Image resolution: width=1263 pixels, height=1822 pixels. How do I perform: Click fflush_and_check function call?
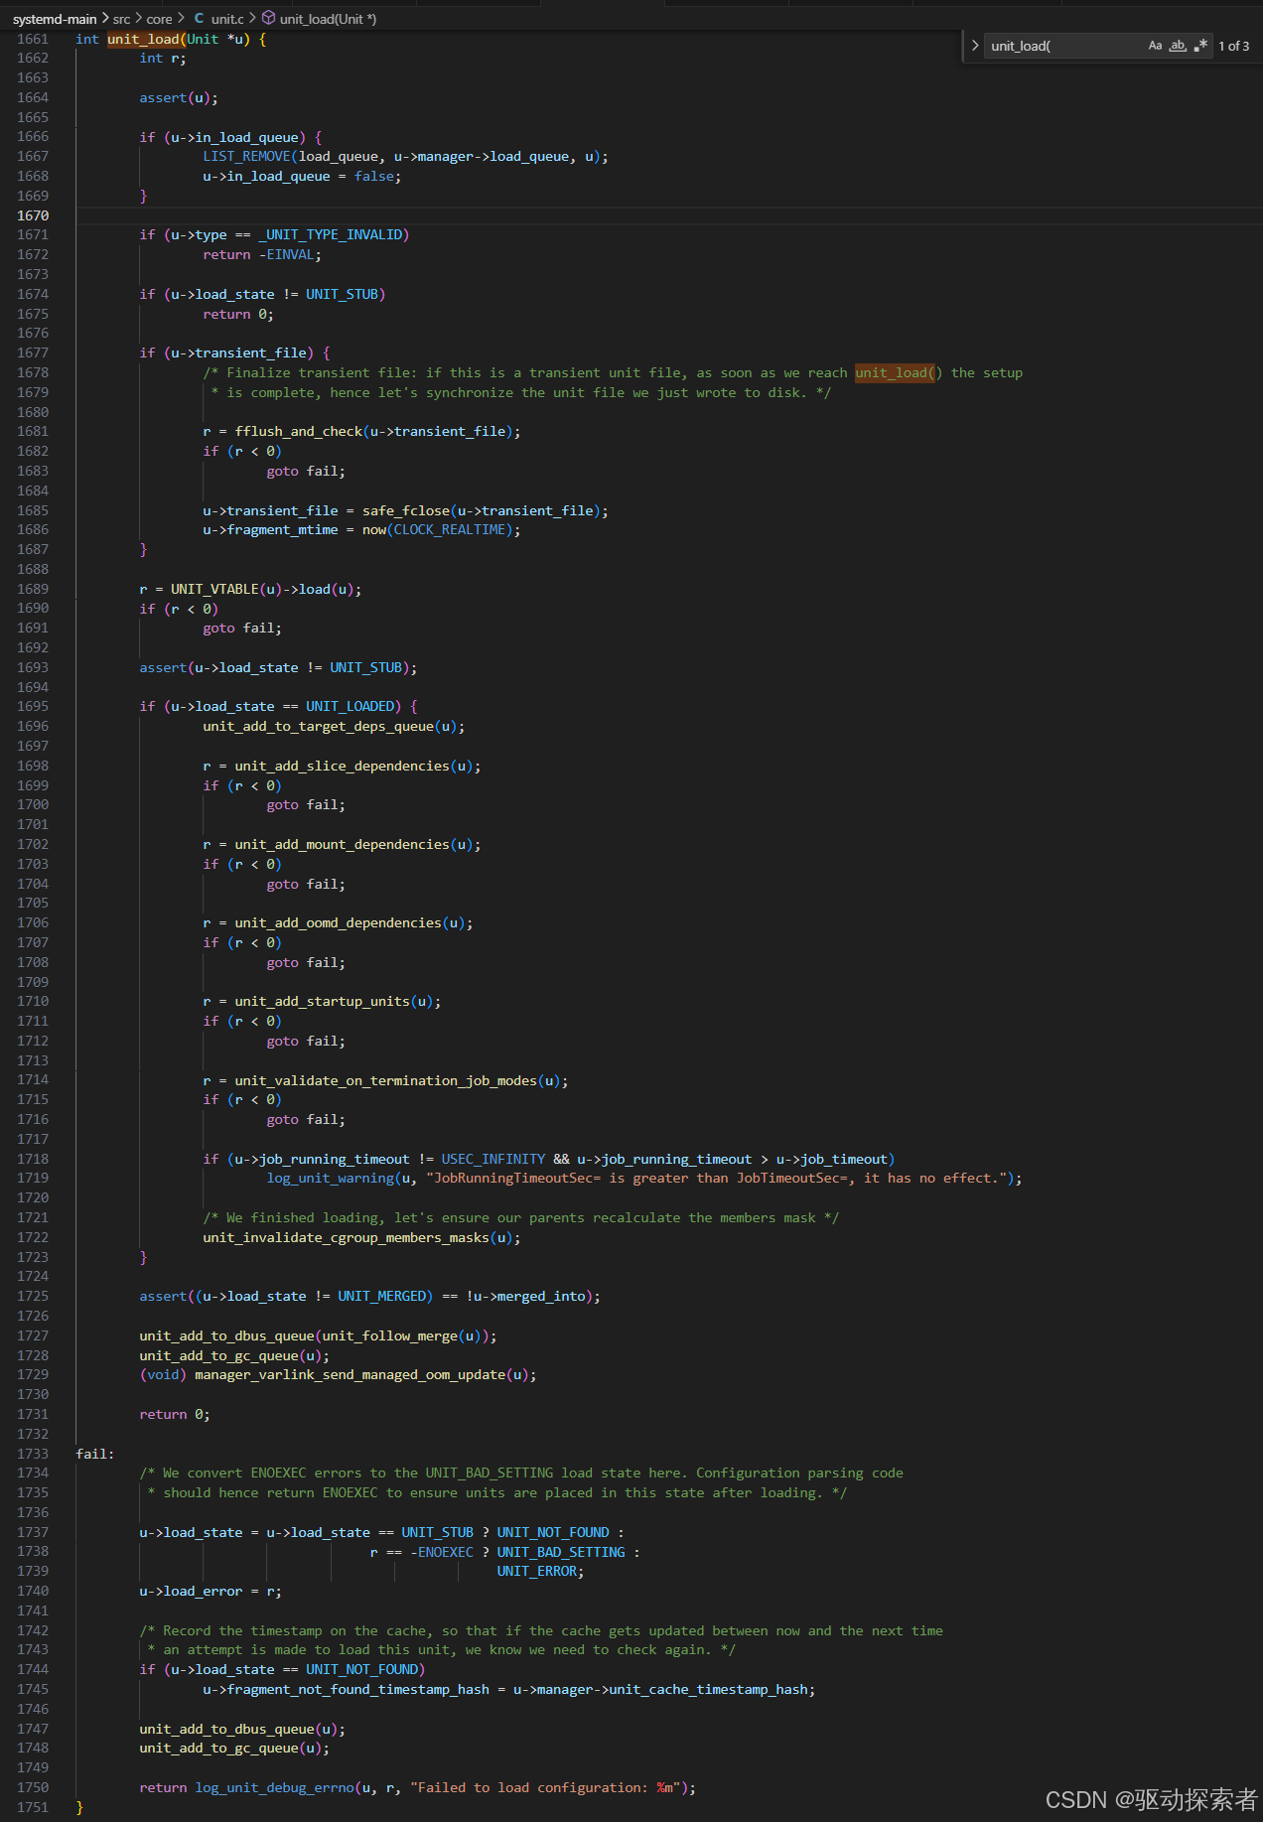tap(298, 431)
